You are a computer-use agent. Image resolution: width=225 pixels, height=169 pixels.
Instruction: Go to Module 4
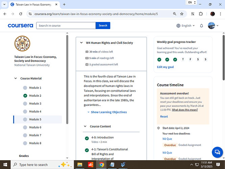coord(35,112)
